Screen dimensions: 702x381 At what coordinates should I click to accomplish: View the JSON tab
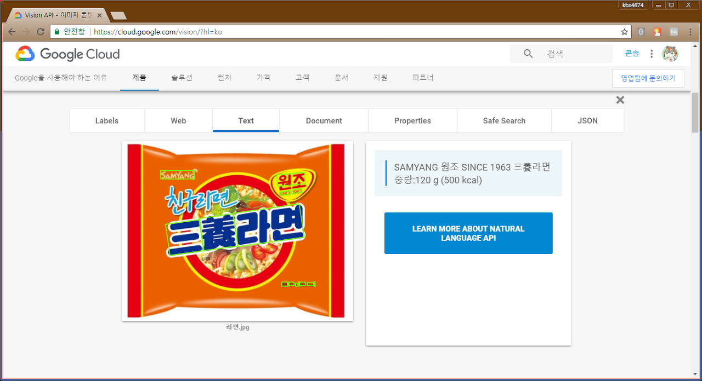coord(587,120)
